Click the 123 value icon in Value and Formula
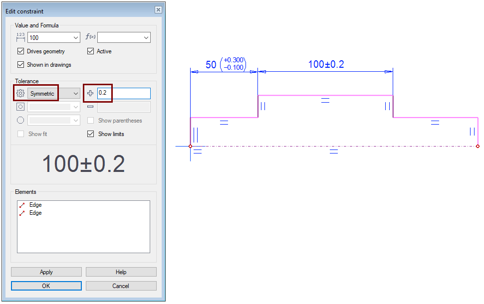This screenshot has height=304, width=484. point(20,37)
